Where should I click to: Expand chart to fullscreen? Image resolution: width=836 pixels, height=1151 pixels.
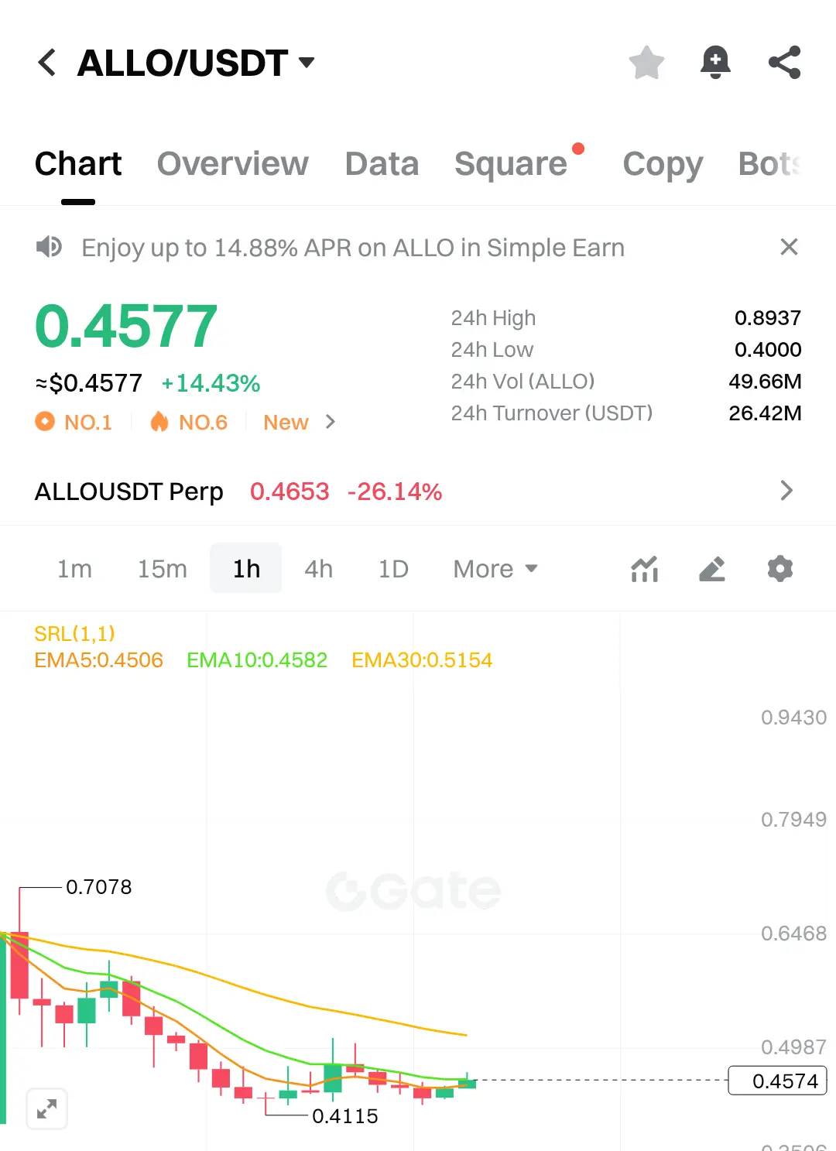[x=47, y=1108]
